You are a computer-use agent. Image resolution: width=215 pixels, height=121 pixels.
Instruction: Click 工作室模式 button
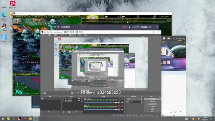tap(152, 106)
